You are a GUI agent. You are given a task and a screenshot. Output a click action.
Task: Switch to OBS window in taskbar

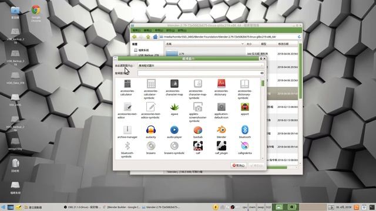(82, 207)
